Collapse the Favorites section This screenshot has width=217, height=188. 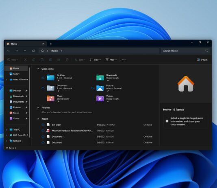[x=38, y=108]
